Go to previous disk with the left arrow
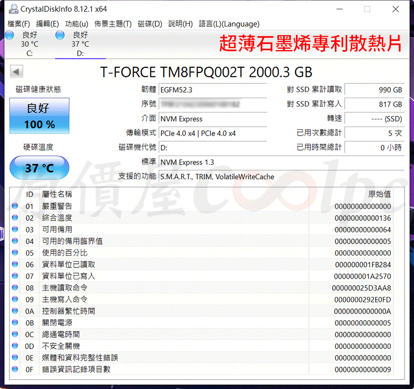The width and height of the screenshot is (414, 389). [x=17, y=71]
